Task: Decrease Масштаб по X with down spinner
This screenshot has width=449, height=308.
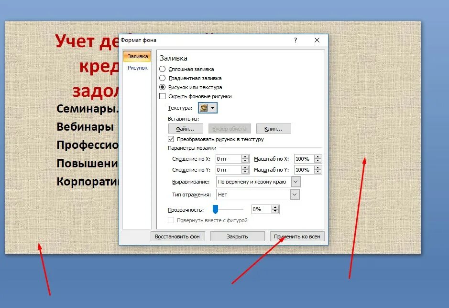Action: point(318,161)
